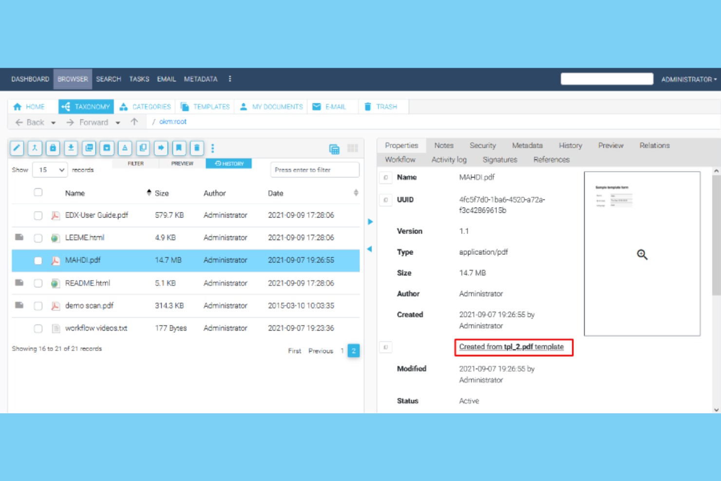Open the Metadata menu in the top bar
This screenshot has height=481, width=721.
coord(200,79)
